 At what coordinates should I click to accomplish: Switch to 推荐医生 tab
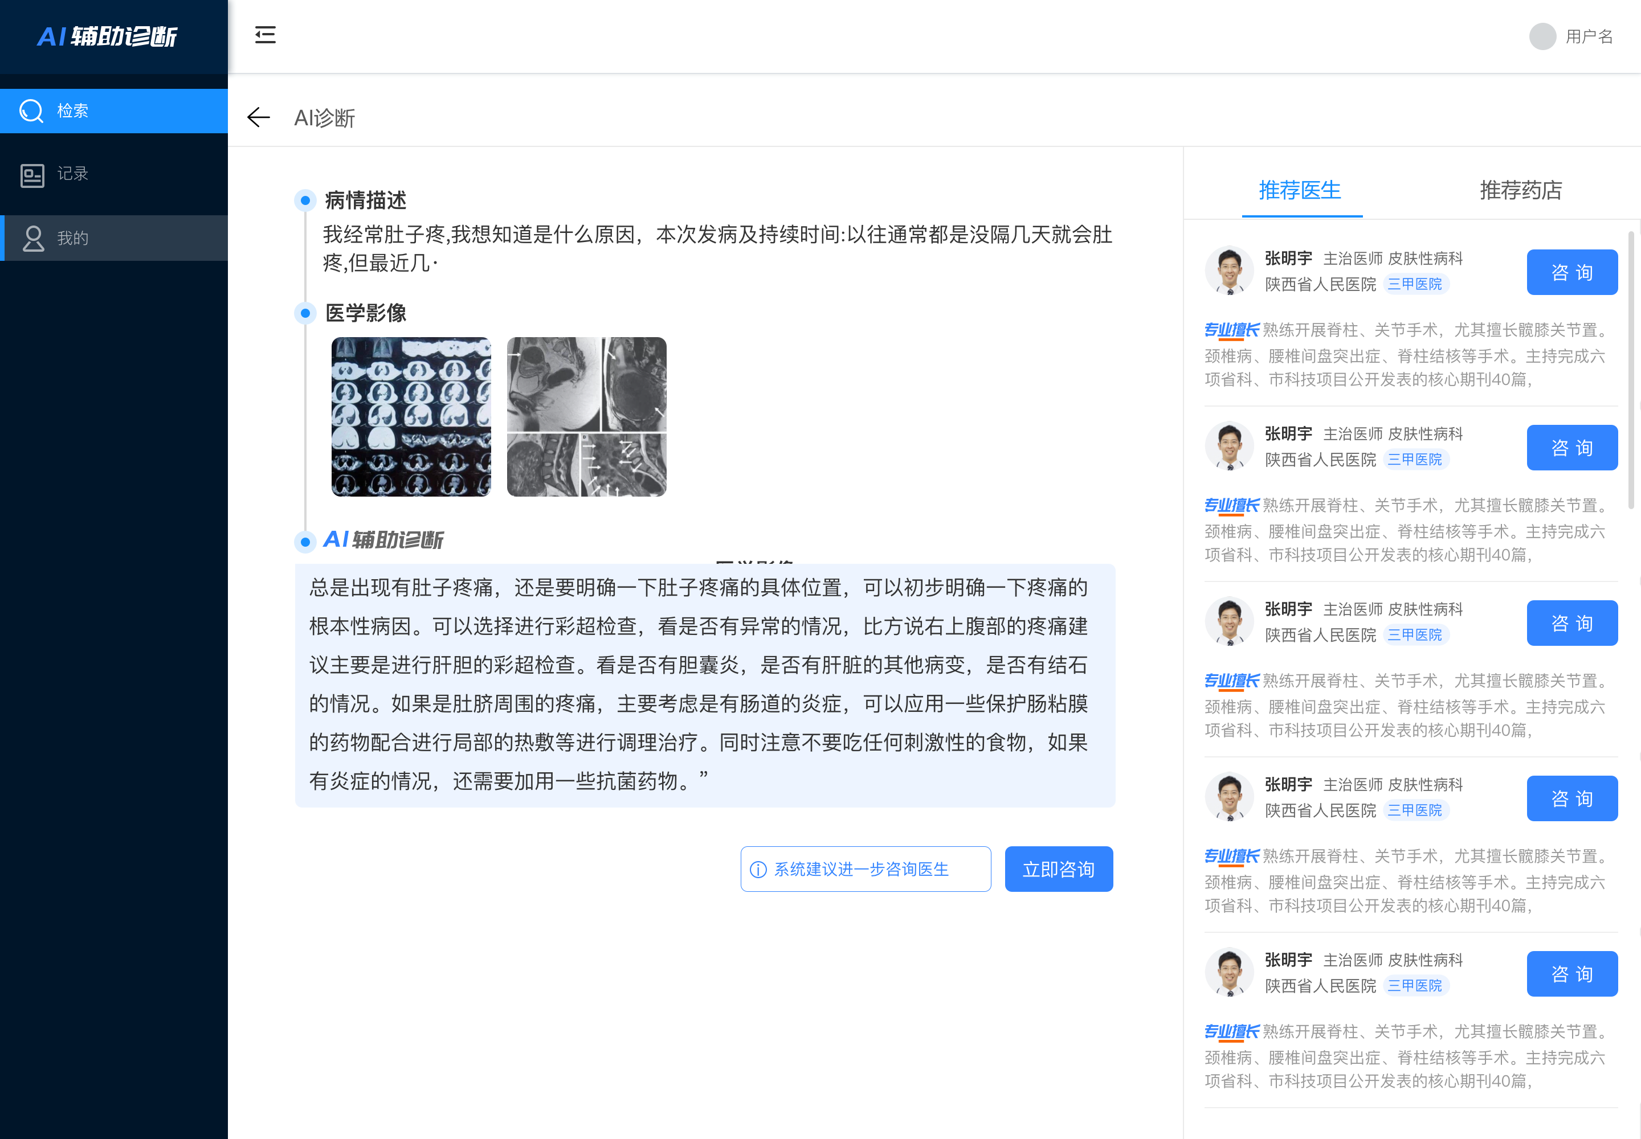(x=1300, y=191)
